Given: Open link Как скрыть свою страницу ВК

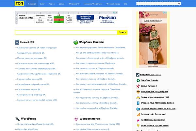Looking at the screenshot, I should 31,95.
